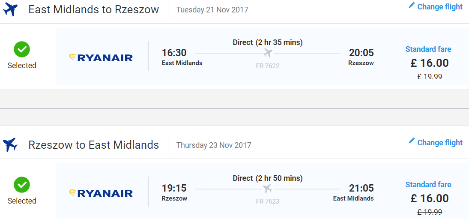Click the Tuesday 21 Nov 2017 date
Viewport: 469px width, 219px height.
(x=212, y=10)
